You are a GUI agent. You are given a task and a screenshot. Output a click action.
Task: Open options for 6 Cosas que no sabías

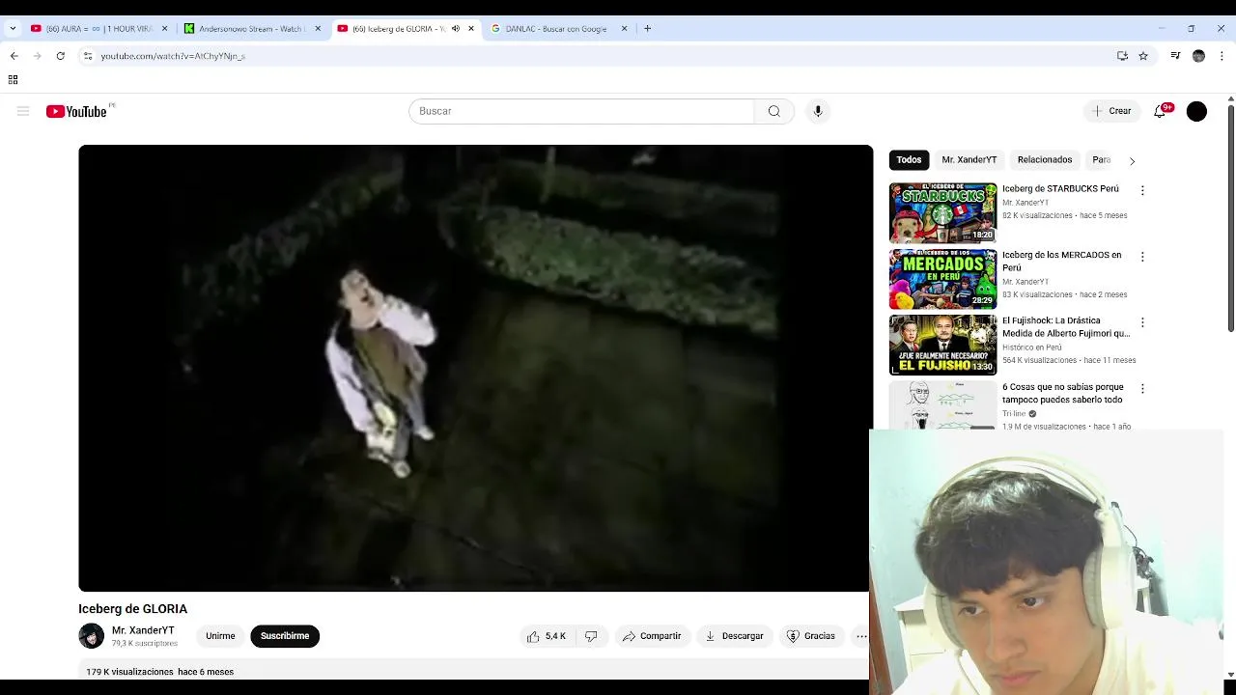click(1142, 389)
